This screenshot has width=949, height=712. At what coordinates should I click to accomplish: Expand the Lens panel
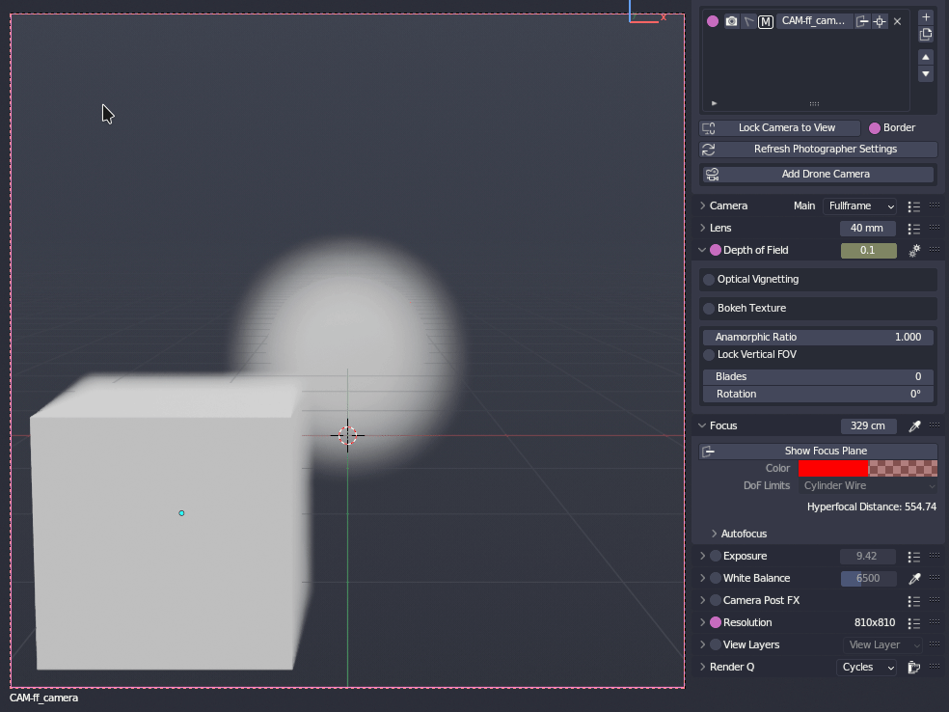point(703,228)
